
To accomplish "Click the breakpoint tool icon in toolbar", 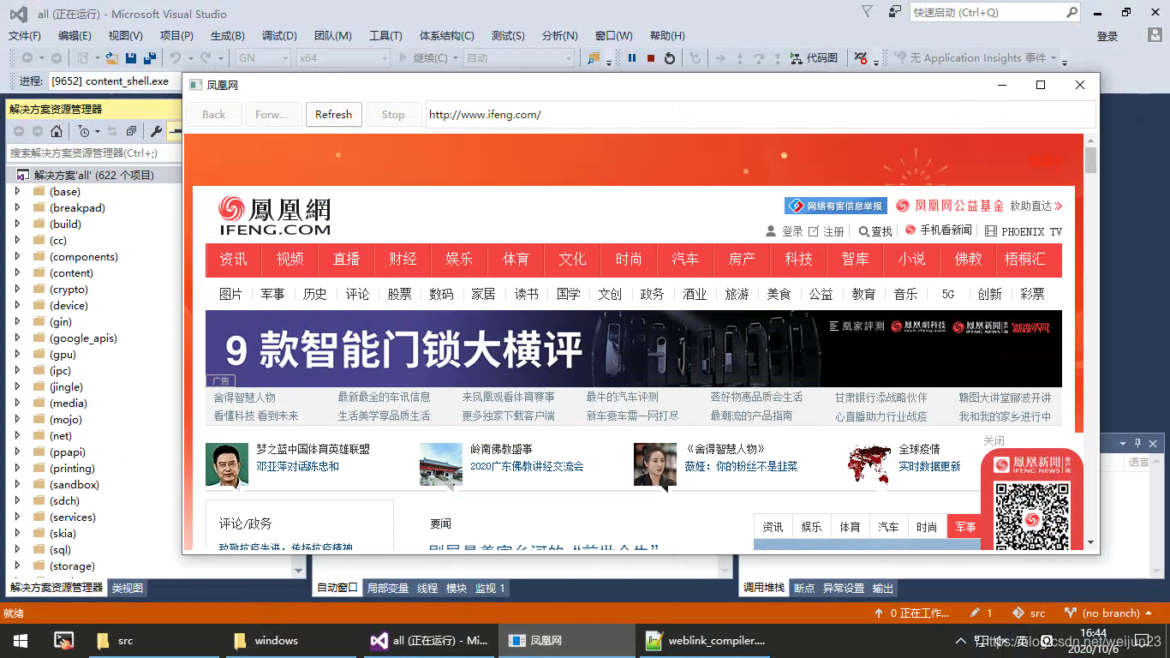I will [x=862, y=58].
